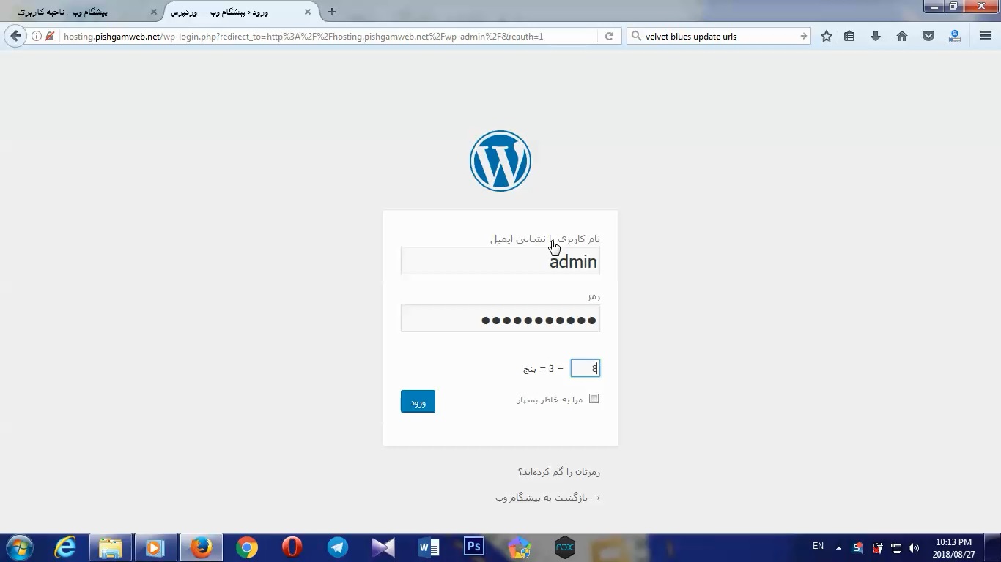
Task: Click the toolbar extension icon beside Pocket
Action: pyautogui.click(x=954, y=36)
